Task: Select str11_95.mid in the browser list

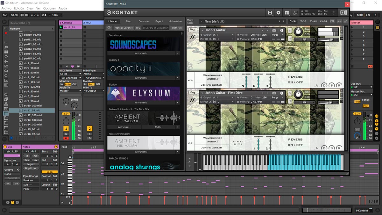Action: click(x=32, y=111)
